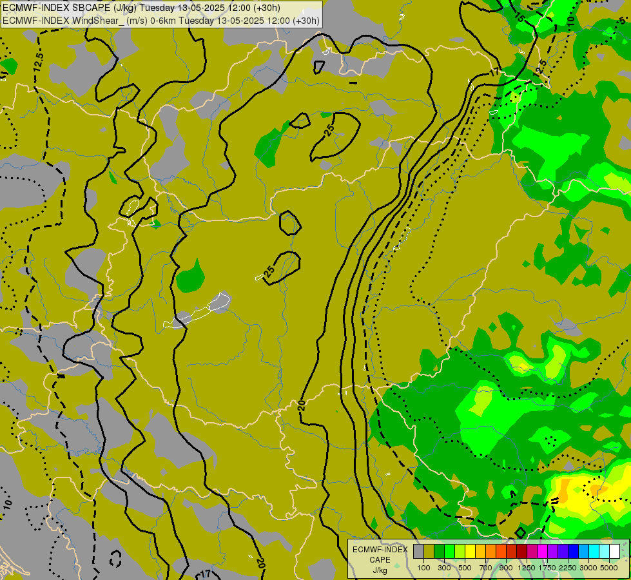Image resolution: width=631 pixels, height=580 pixels.
Task: Click the 17 contour label at upper right
Action: (494, 72)
